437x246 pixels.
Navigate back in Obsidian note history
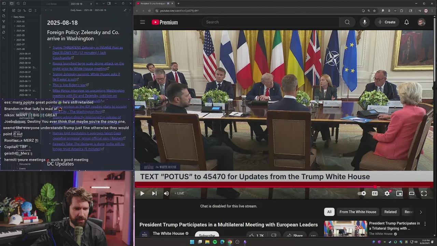(x=46, y=10)
